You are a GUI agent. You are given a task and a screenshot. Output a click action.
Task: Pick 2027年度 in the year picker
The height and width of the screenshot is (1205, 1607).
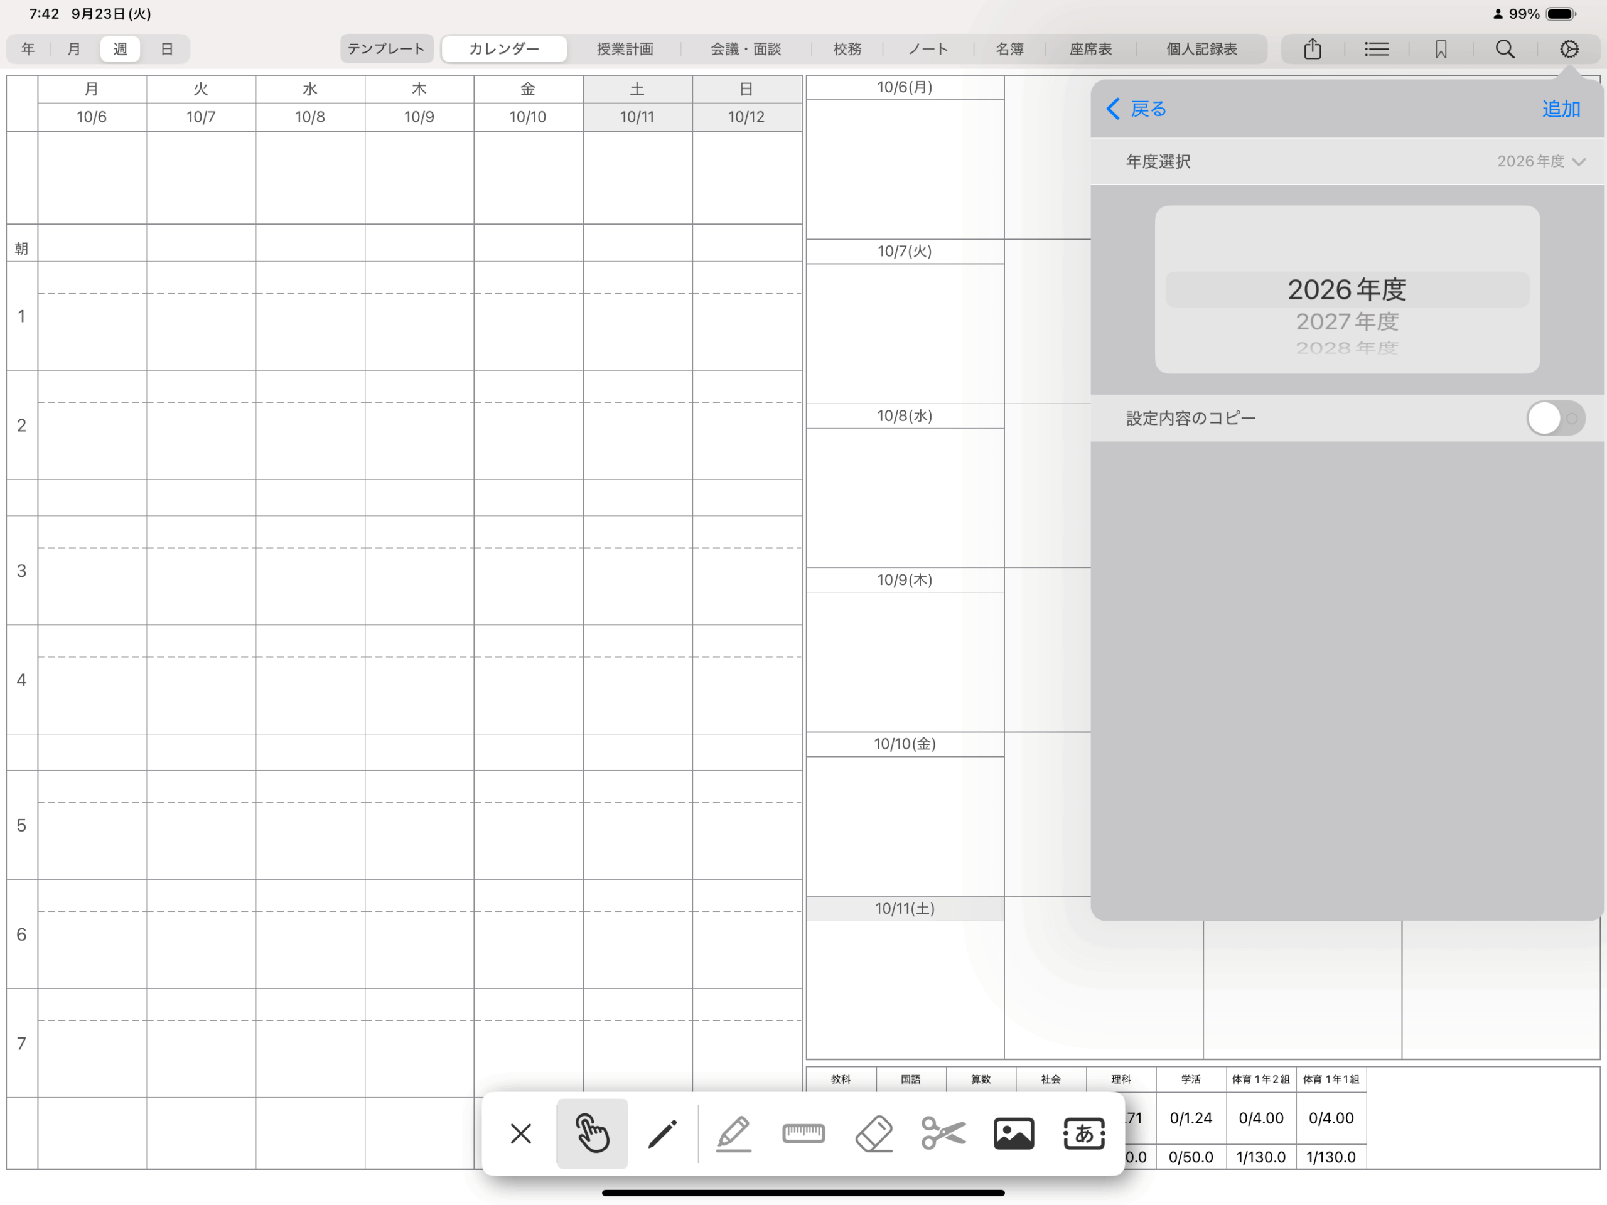point(1347,321)
